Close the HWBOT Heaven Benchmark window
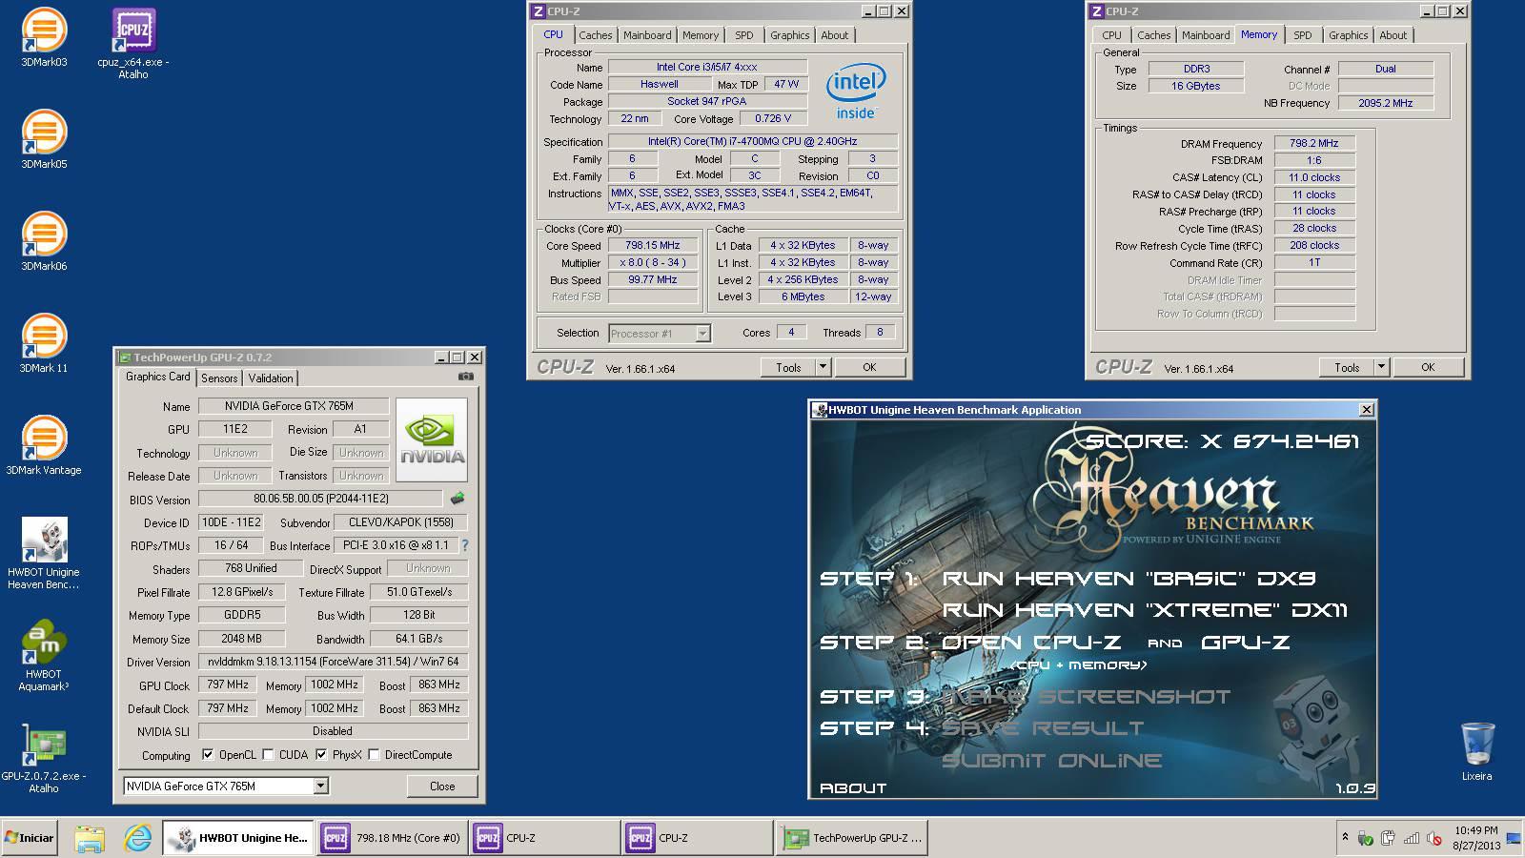This screenshot has width=1525, height=858. (x=1366, y=410)
